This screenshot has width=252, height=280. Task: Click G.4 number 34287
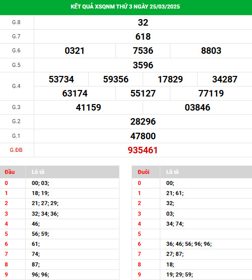point(225,79)
